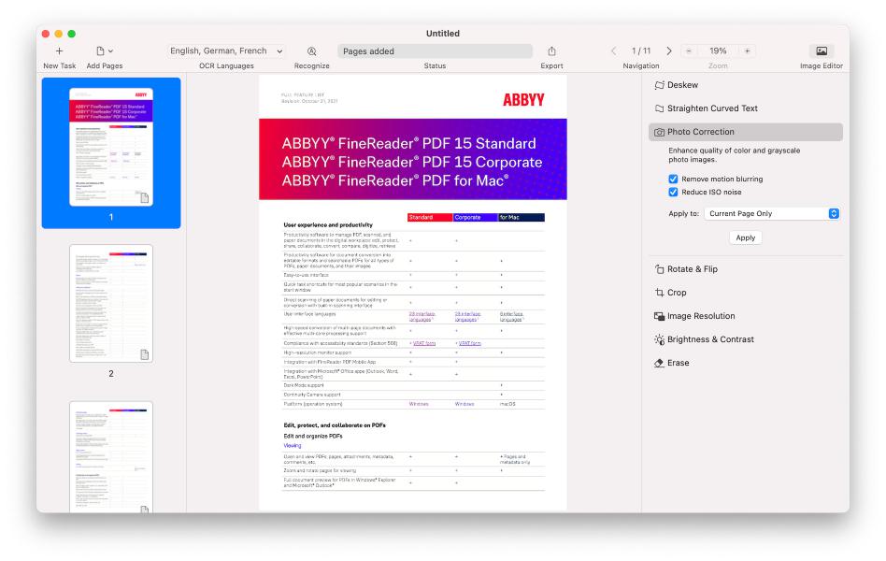Toggle the Image Editor panel icon
This screenshot has height=561, width=886.
click(x=821, y=50)
